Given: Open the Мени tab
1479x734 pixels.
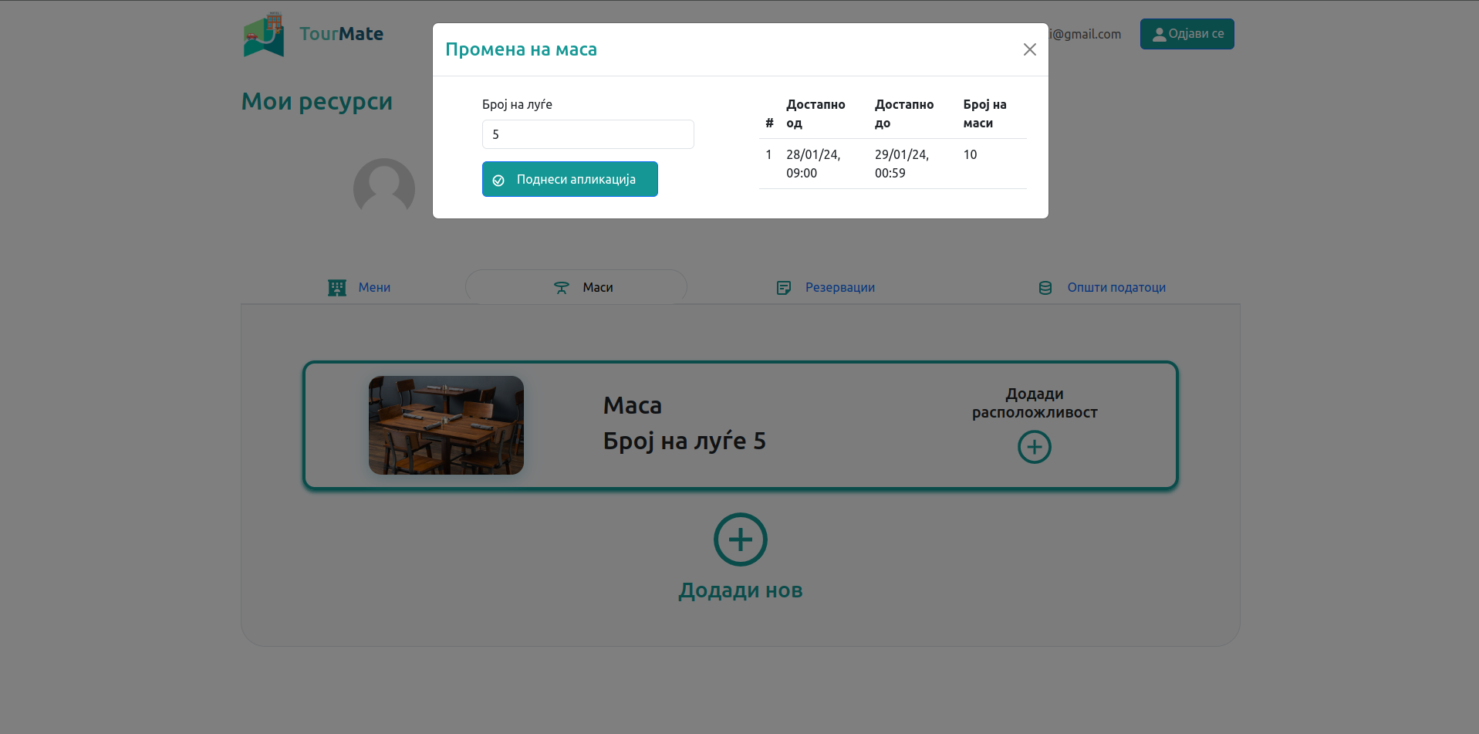Looking at the screenshot, I should pos(373,287).
